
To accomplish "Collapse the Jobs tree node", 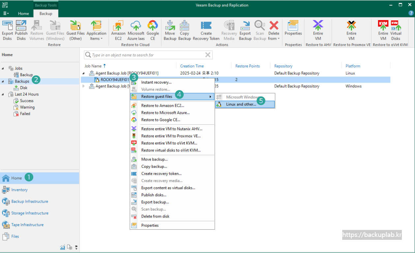I will (x=3, y=68).
